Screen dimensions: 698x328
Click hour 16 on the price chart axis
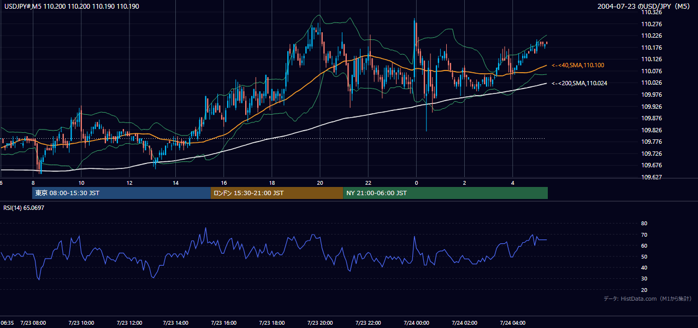[x=224, y=183]
